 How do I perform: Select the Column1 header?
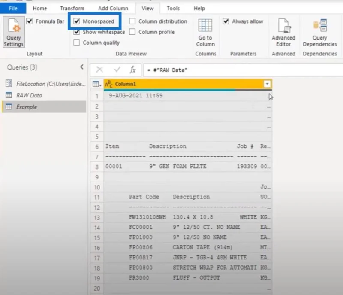point(188,84)
